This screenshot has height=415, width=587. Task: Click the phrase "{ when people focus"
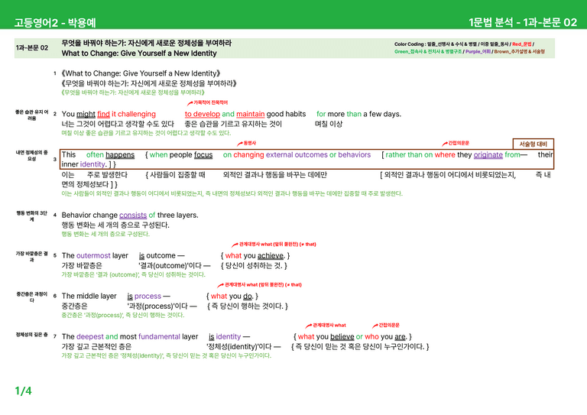(179, 155)
